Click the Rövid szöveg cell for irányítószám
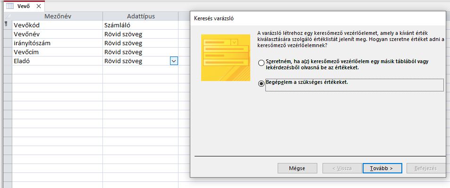 point(141,43)
